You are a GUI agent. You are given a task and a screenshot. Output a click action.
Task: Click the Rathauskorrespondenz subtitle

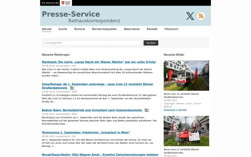click(94, 21)
